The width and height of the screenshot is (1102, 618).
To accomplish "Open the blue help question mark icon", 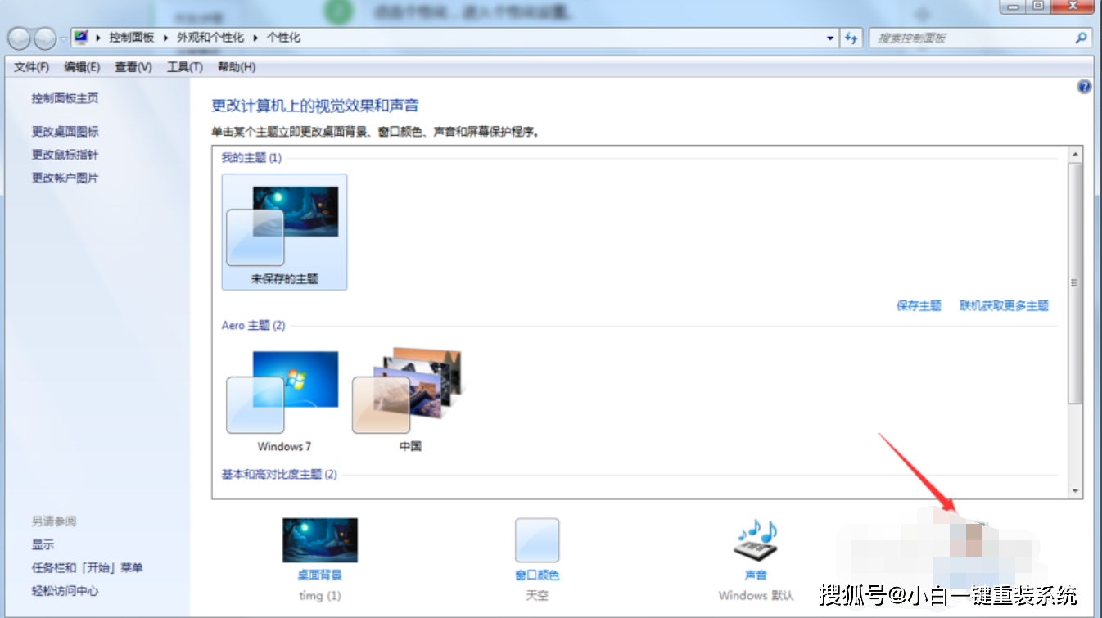I will point(1085,87).
